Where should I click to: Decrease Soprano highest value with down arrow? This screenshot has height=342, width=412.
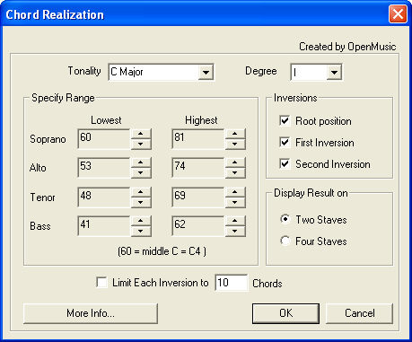pos(235,144)
